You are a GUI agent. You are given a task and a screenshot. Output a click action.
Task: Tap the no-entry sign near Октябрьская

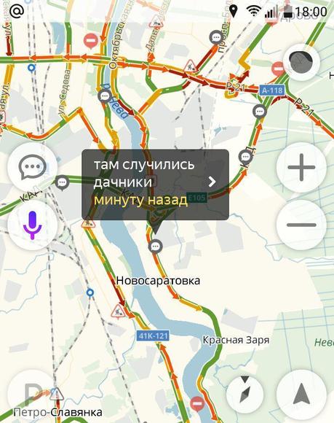pyautogui.click(x=91, y=41)
